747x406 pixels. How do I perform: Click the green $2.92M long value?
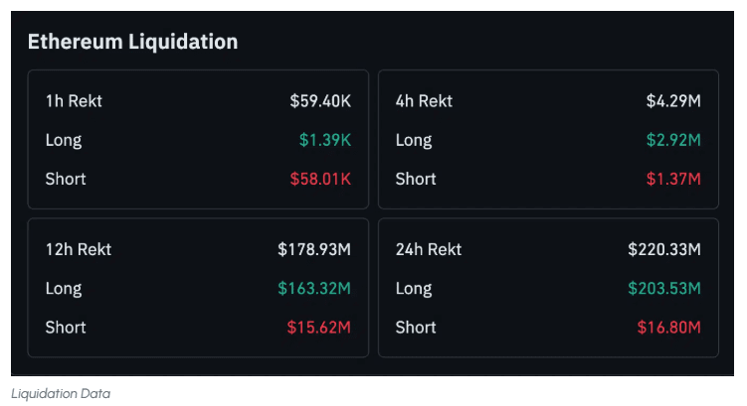(673, 140)
